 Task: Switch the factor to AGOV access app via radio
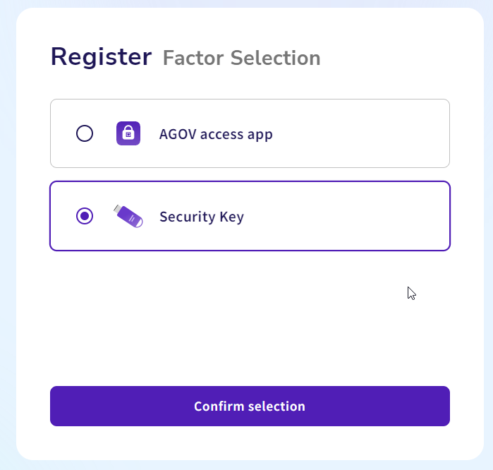(x=85, y=133)
